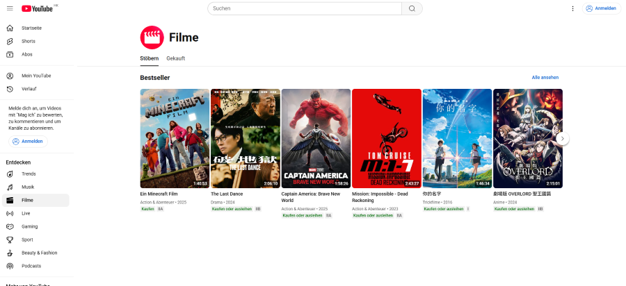Click 1:40:53 duration on Minecraft poster
This screenshot has height=286, width=626.
200,184
